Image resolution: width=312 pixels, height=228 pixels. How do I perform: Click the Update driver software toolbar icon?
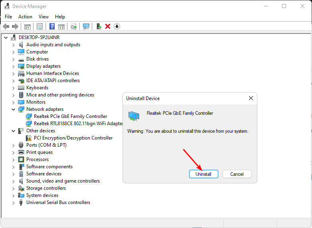74,26
